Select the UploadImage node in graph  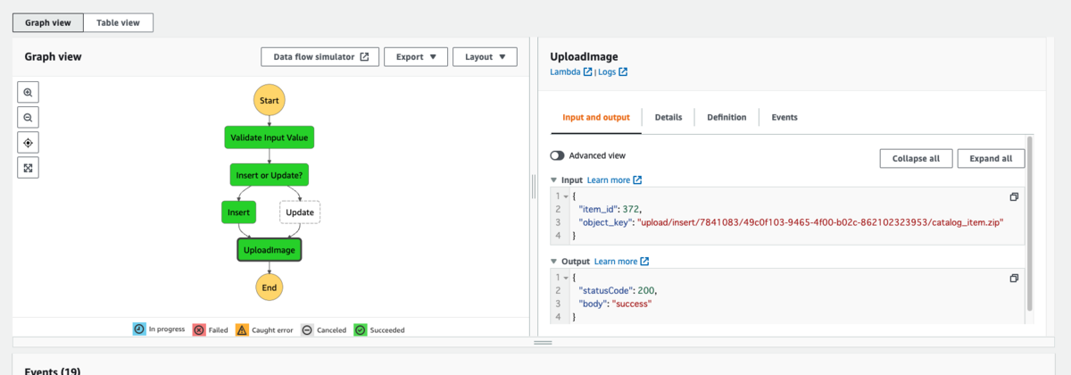tap(270, 249)
